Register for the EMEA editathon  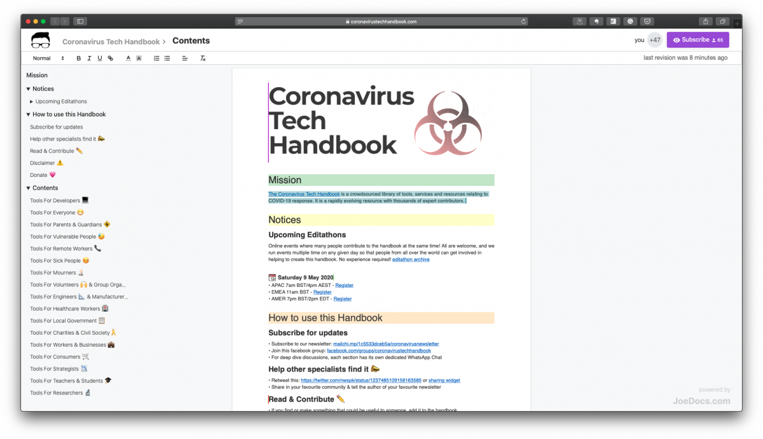(x=322, y=292)
